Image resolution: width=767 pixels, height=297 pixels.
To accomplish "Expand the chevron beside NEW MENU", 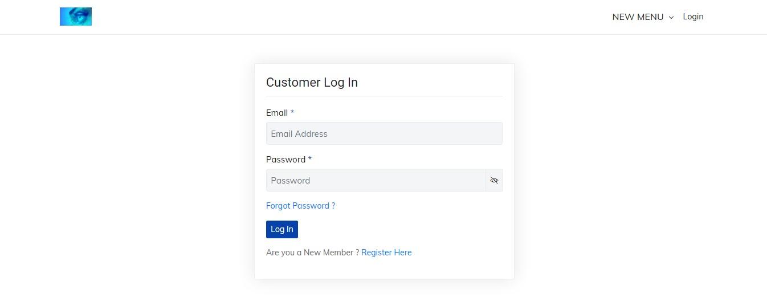I will click(x=671, y=18).
